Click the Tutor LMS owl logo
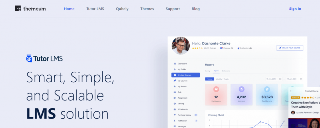This screenshot has height=128, width=320. (x=44, y=59)
